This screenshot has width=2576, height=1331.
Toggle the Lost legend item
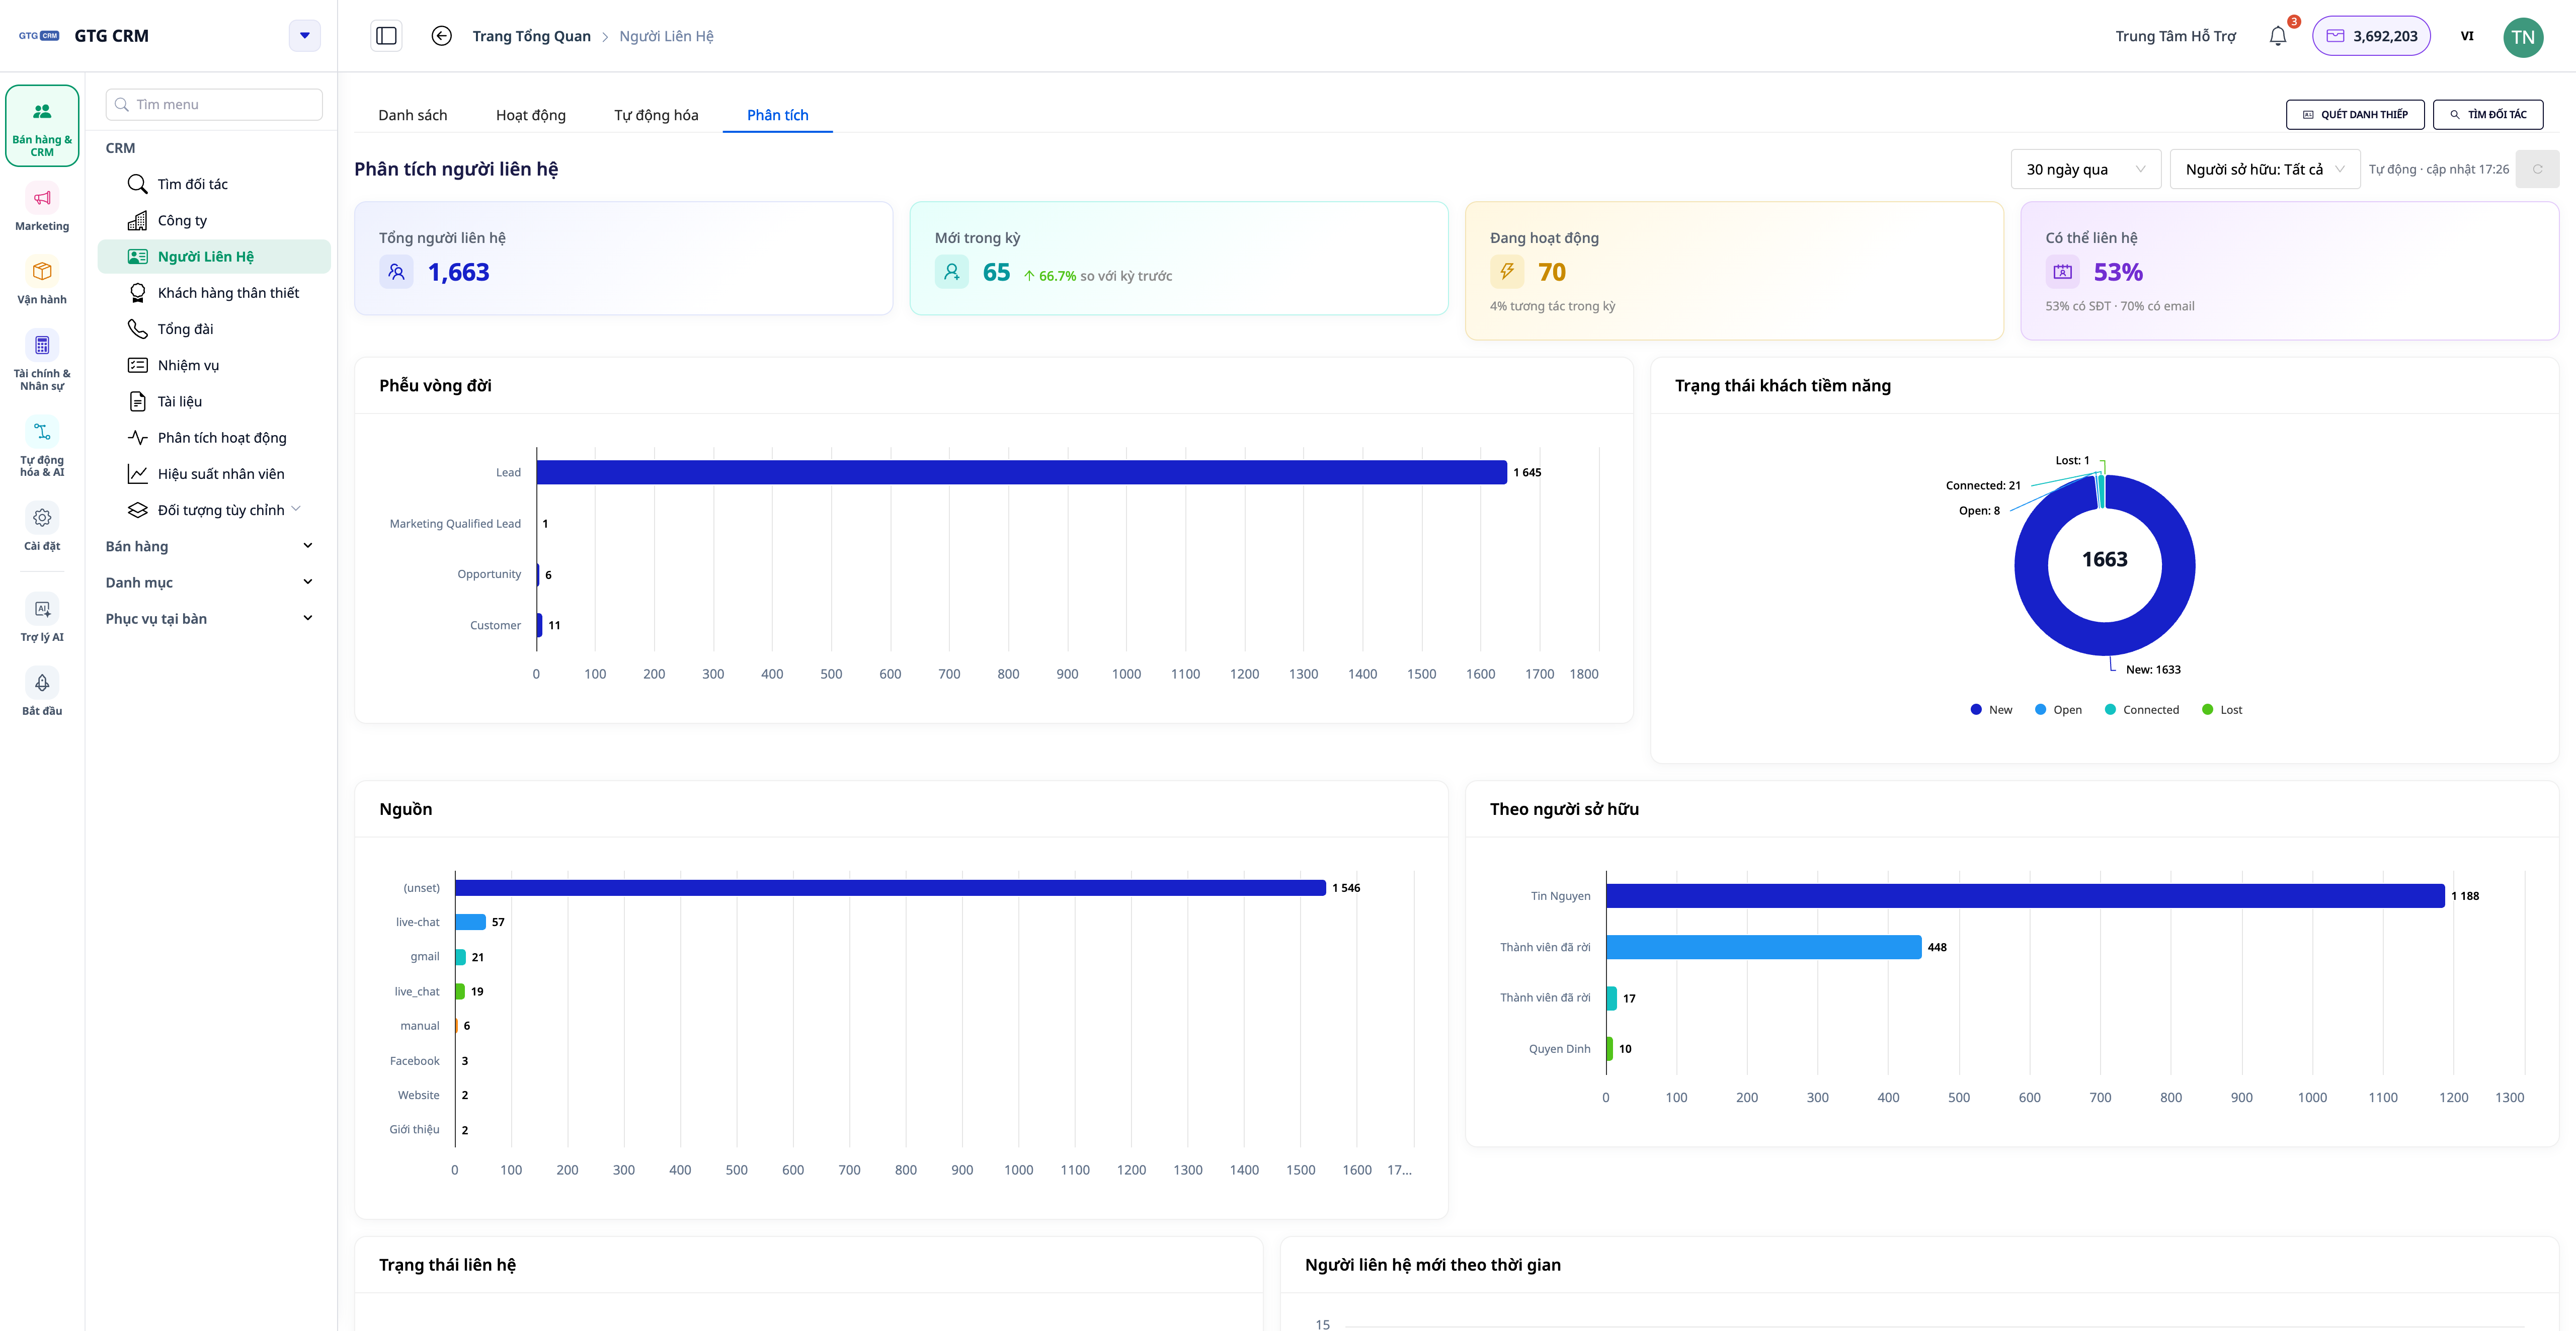pyautogui.click(x=2222, y=710)
